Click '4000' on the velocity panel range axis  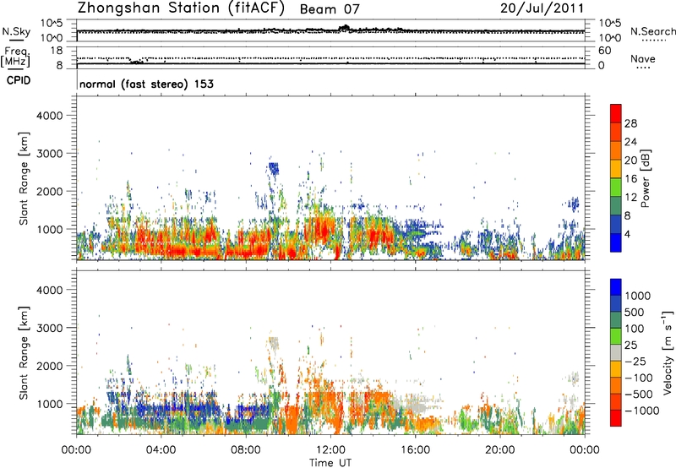[50, 290]
